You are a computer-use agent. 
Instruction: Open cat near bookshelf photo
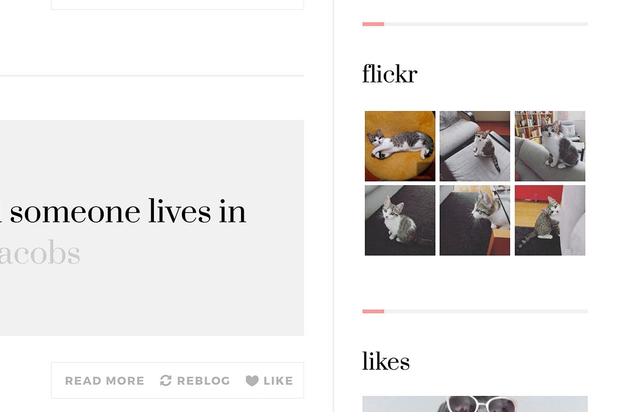[550, 146]
